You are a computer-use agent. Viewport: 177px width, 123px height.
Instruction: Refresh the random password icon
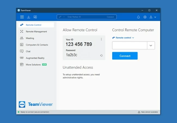(101, 55)
